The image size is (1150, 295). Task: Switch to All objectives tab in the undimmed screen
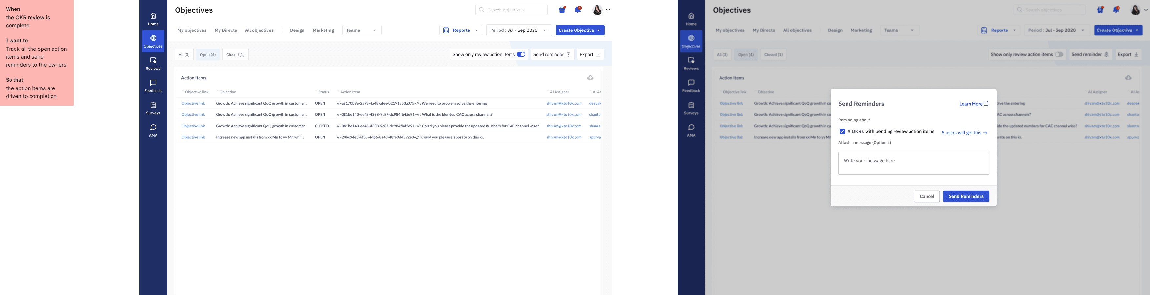[x=260, y=30]
